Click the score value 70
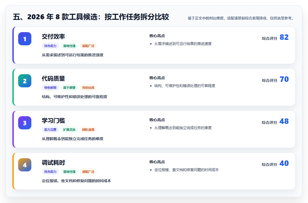This screenshot has height=203, width=308. pyautogui.click(x=284, y=79)
